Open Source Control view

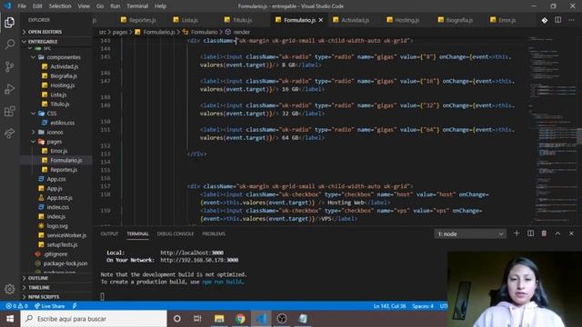pyautogui.click(x=10, y=66)
